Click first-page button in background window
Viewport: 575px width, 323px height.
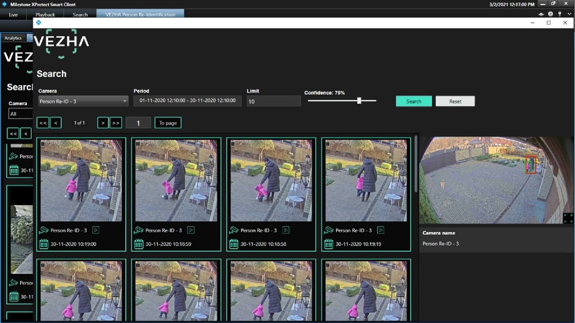[x=13, y=133]
